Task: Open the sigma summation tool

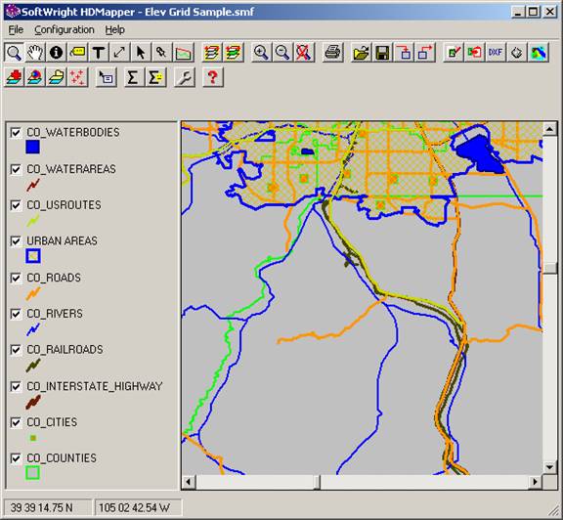Action: point(133,77)
